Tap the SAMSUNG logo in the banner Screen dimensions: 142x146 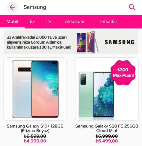click(120, 42)
